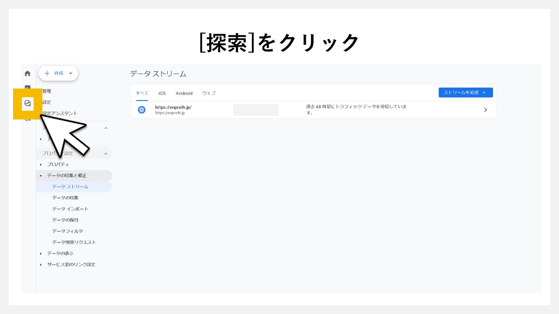
Task: Expand the データの表示 section
Action: [x=41, y=253]
